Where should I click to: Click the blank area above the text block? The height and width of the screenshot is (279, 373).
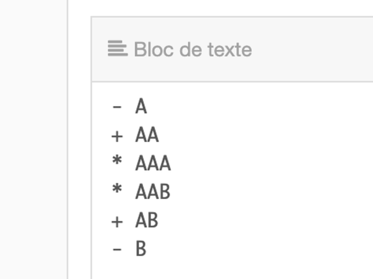coord(230,7)
